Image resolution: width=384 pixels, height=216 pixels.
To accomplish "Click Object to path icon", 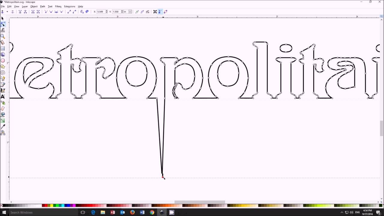I will 82,12.
